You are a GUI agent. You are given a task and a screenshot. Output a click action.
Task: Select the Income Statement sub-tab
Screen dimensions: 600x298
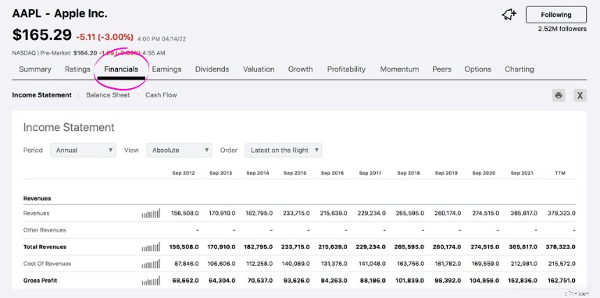[x=41, y=95]
